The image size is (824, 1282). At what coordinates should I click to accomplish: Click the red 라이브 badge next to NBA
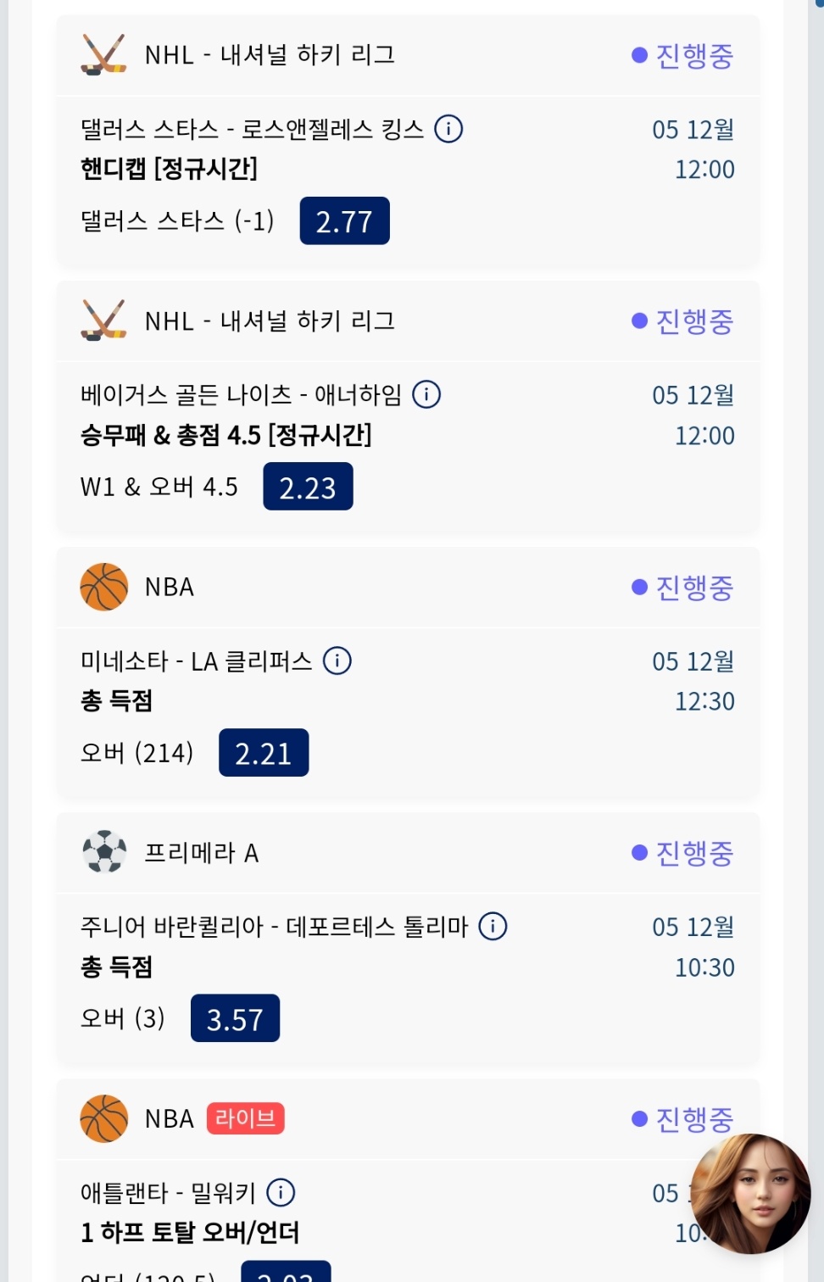click(x=246, y=1118)
